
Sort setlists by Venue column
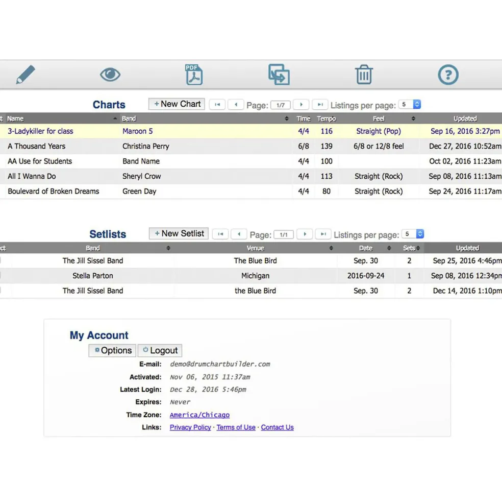click(x=256, y=248)
